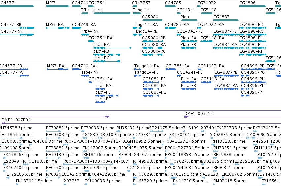Viewport: 281px width, 186px height.
Task: Select the EK168762.5prime label
Action: point(240,174)
